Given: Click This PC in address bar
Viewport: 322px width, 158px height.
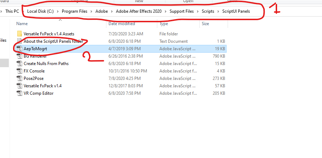Looking at the screenshot, I should coord(12,11).
